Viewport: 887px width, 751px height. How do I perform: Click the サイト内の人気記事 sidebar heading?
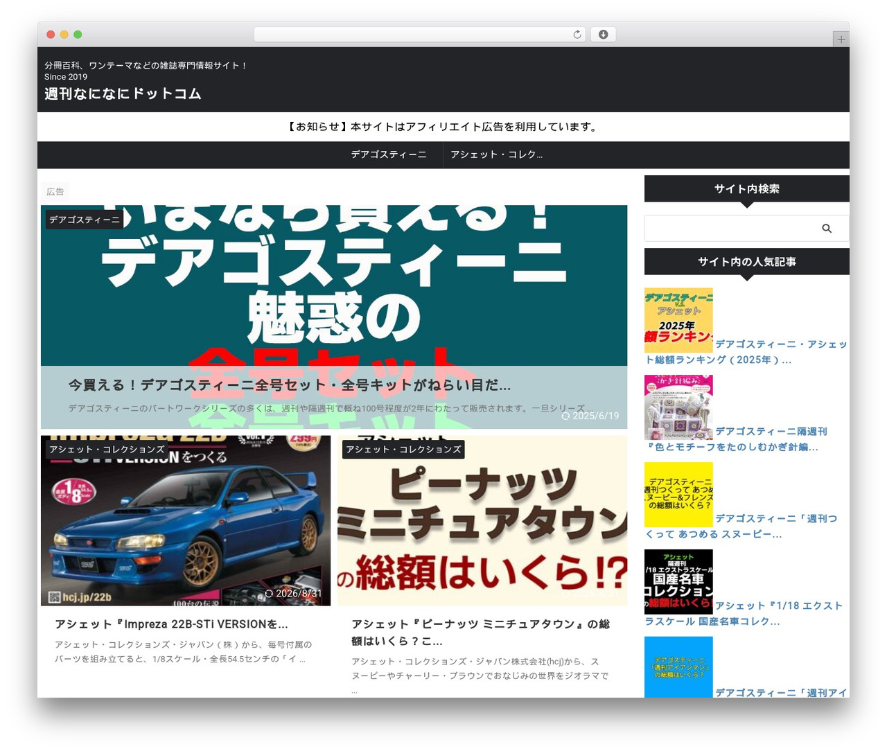tap(746, 262)
